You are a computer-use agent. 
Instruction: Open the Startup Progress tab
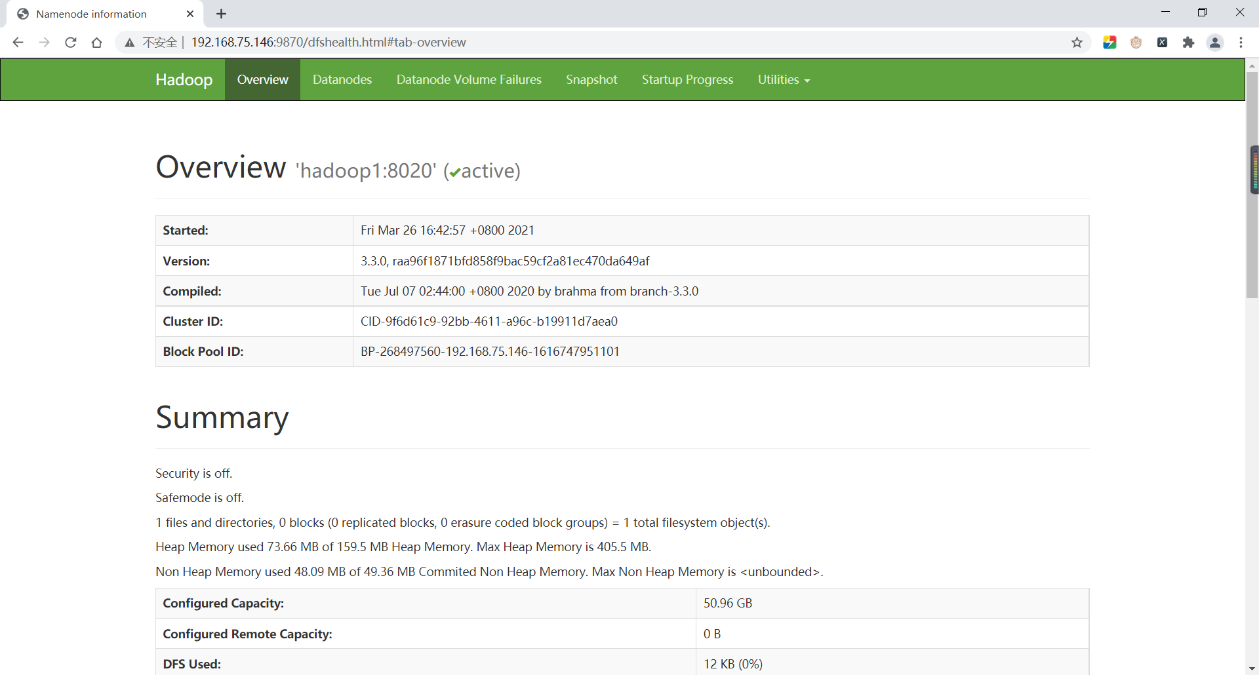[687, 79]
